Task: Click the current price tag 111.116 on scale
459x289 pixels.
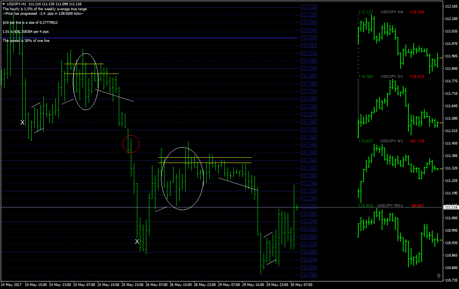Action: [x=451, y=208]
